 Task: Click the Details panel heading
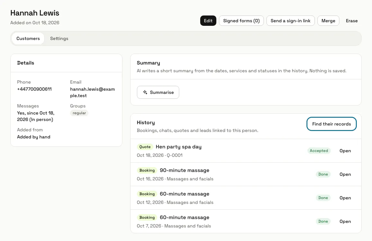(26, 63)
